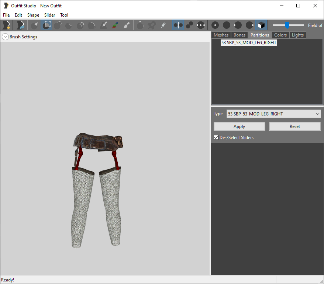Select the arrow Select tool
This screenshot has height=284, width=324.
point(35,25)
